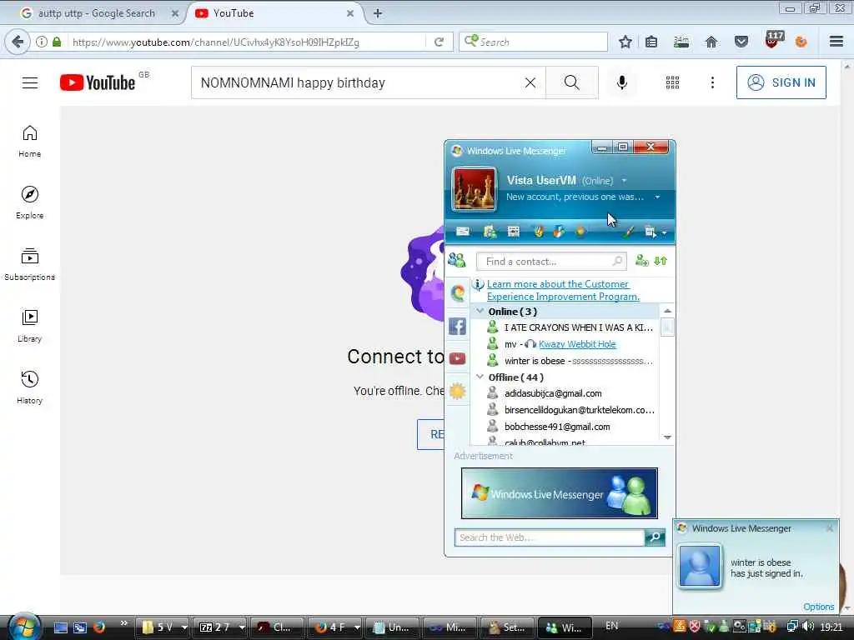Collapse the Offline (44) contact group
This screenshot has height=640, width=854.
coord(480,377)
